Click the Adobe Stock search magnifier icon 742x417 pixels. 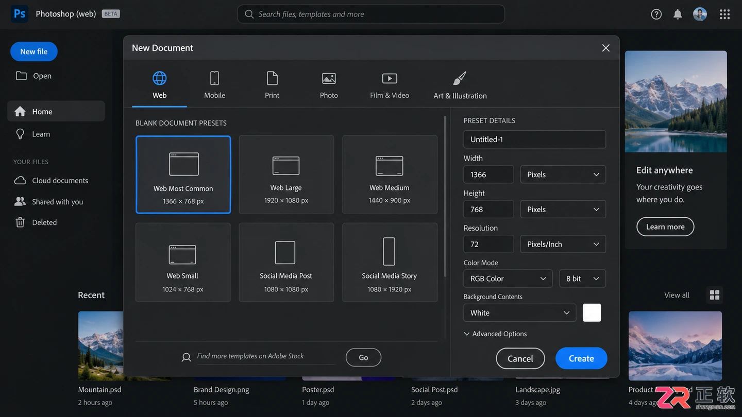(x=187, y=357)
